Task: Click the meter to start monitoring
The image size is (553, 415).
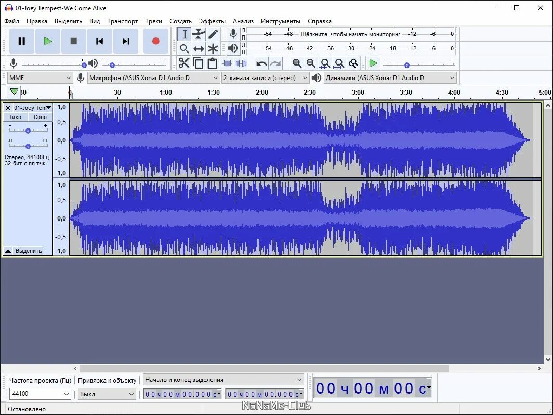Action: click(350, 34)
